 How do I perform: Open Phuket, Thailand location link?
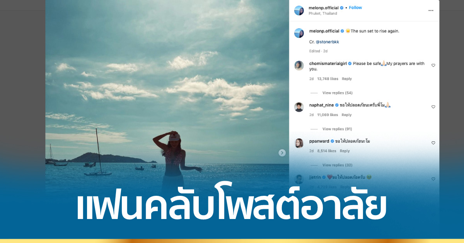pyautogui.click(x=323, y=14)
